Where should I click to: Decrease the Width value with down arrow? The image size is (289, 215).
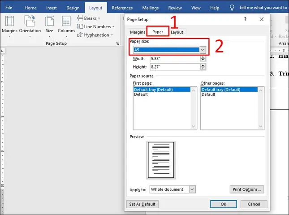(203, 60)
